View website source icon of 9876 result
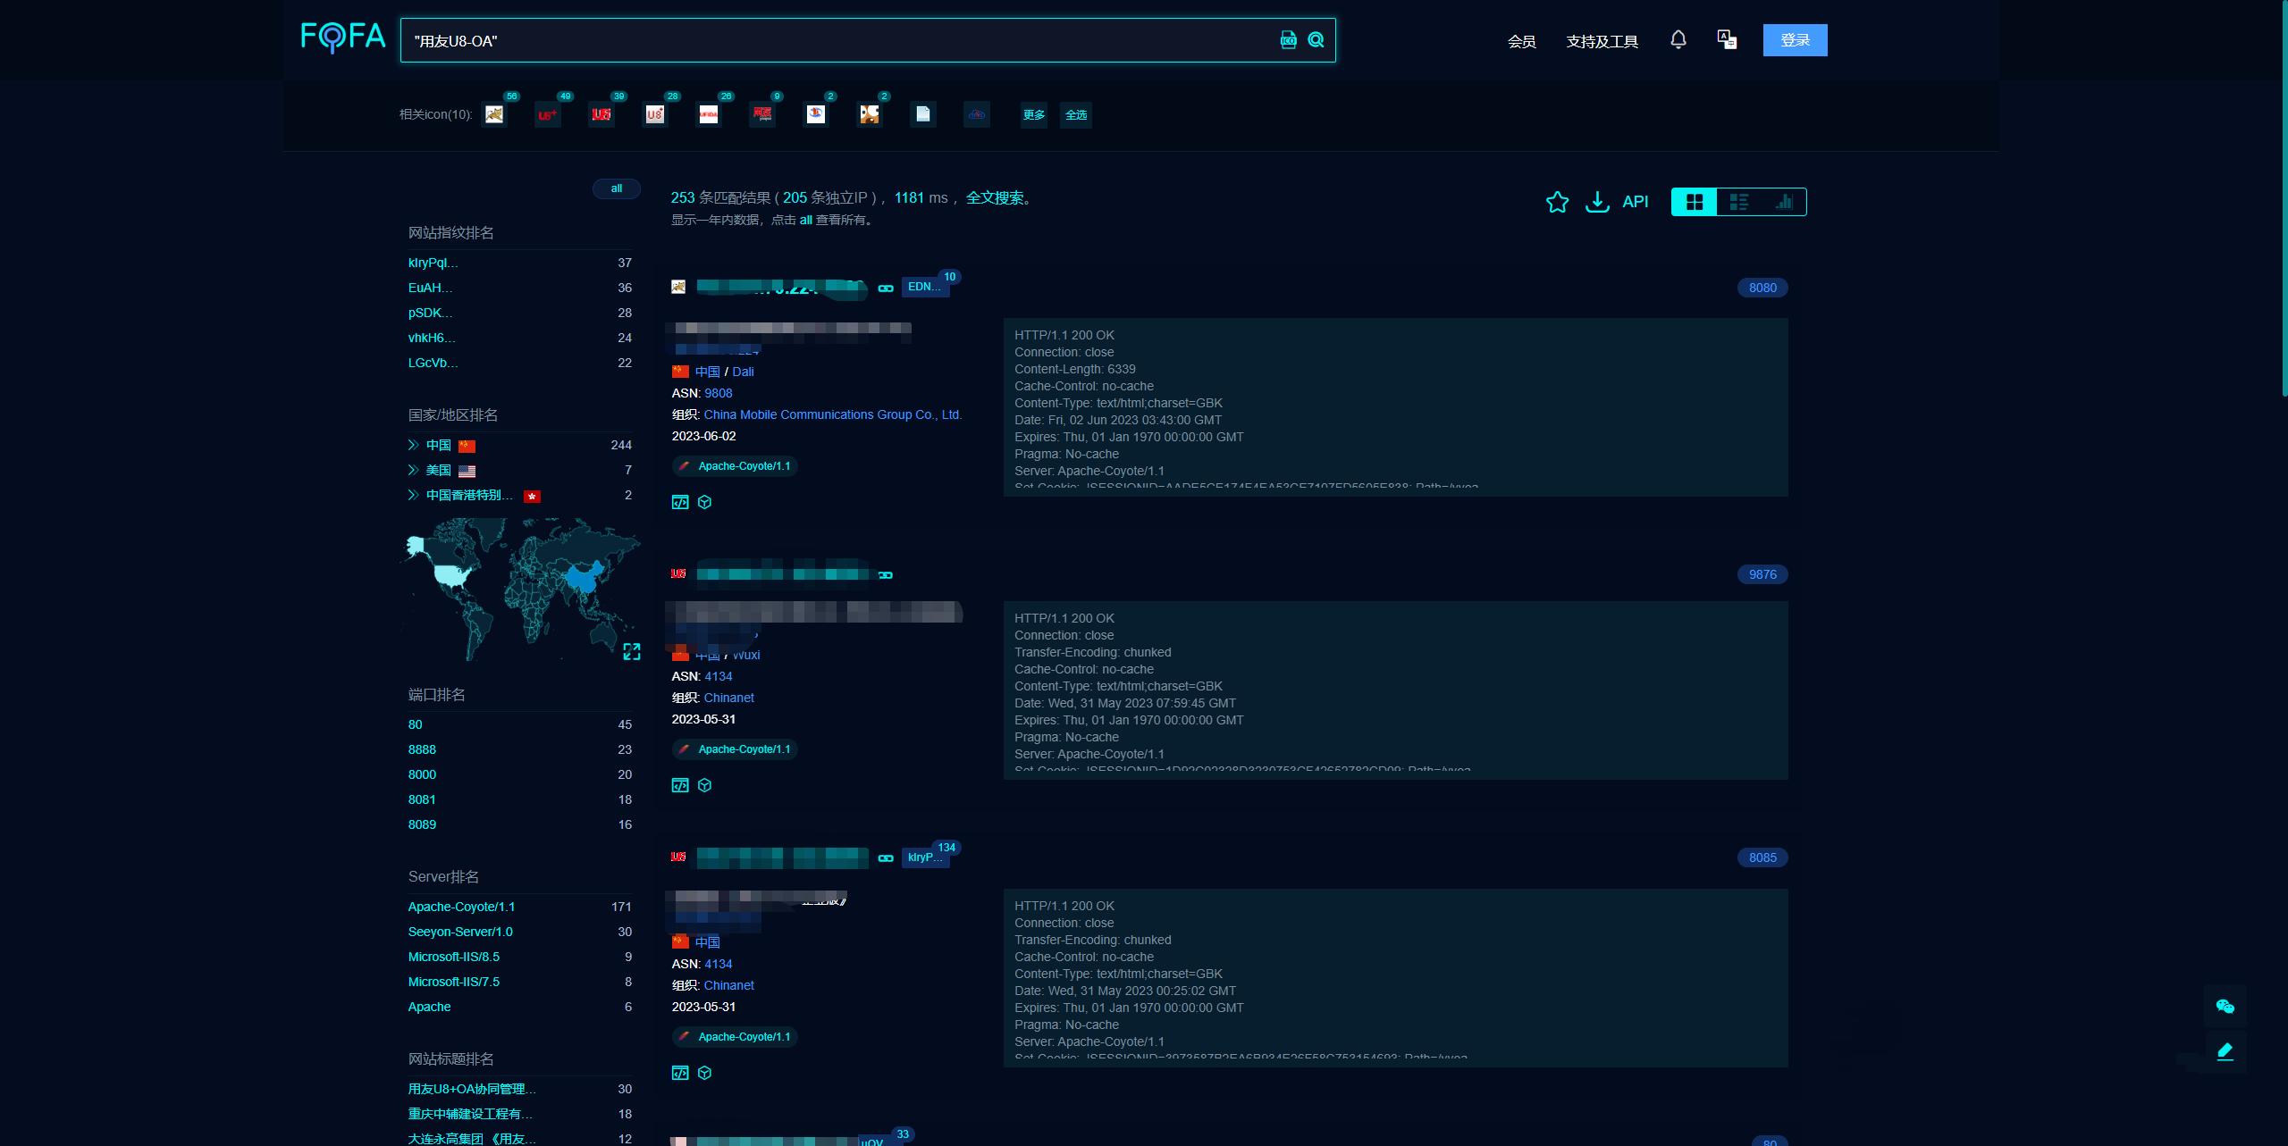This screenshot has height=1146, width=2288. [x=680, y=785]
